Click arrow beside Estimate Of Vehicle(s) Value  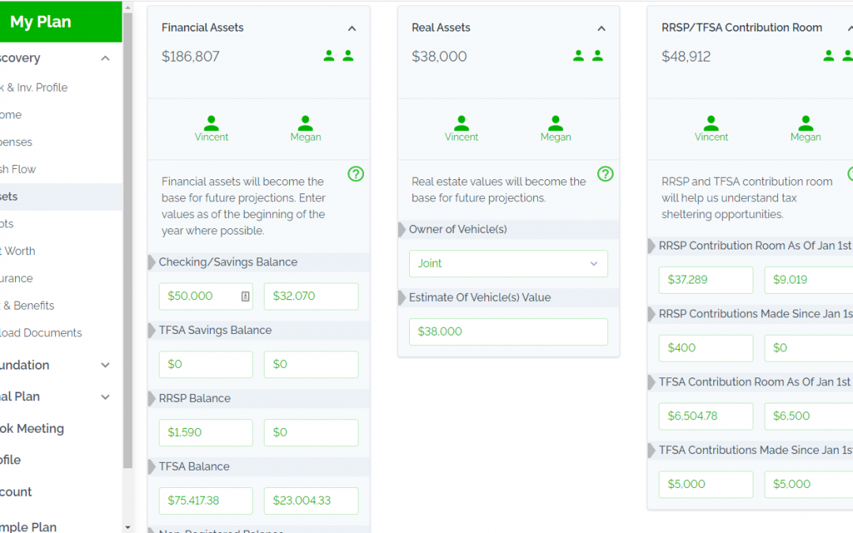point(402,298)
